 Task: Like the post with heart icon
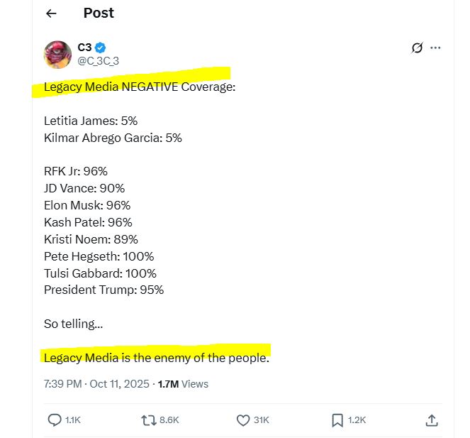pyautogui.click(x=242, y=420)
